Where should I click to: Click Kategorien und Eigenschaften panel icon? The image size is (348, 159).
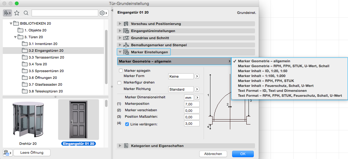tap(126, 146)
